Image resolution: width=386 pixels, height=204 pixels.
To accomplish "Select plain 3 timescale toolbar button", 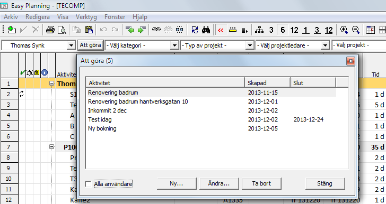I will click(271, 30).
